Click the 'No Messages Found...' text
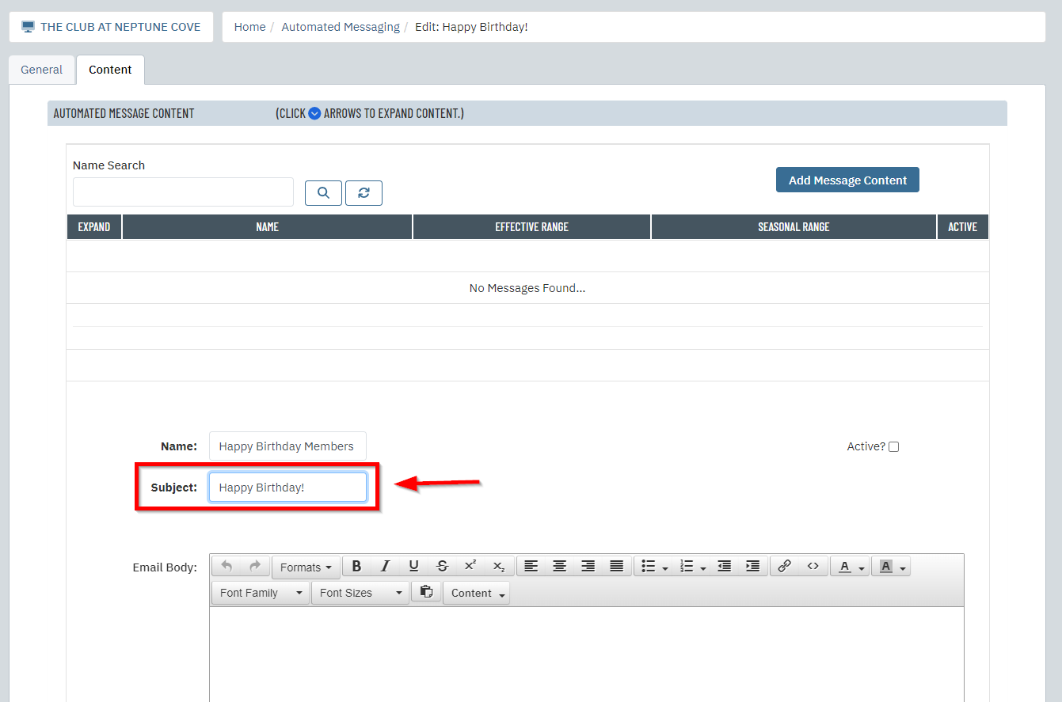 pos(527,288)
